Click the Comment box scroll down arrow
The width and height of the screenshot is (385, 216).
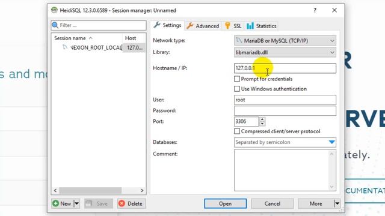point(331,187)
